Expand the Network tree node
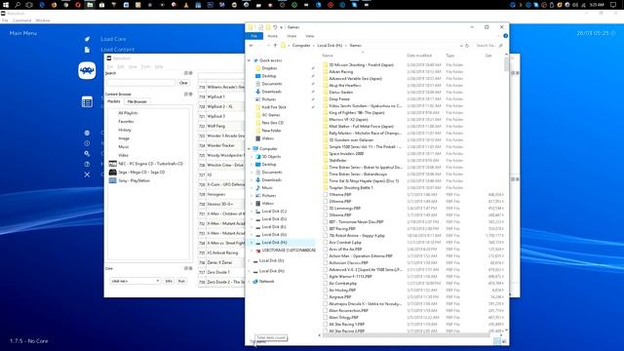The image size is (624, 351). (x=250, y=282)
